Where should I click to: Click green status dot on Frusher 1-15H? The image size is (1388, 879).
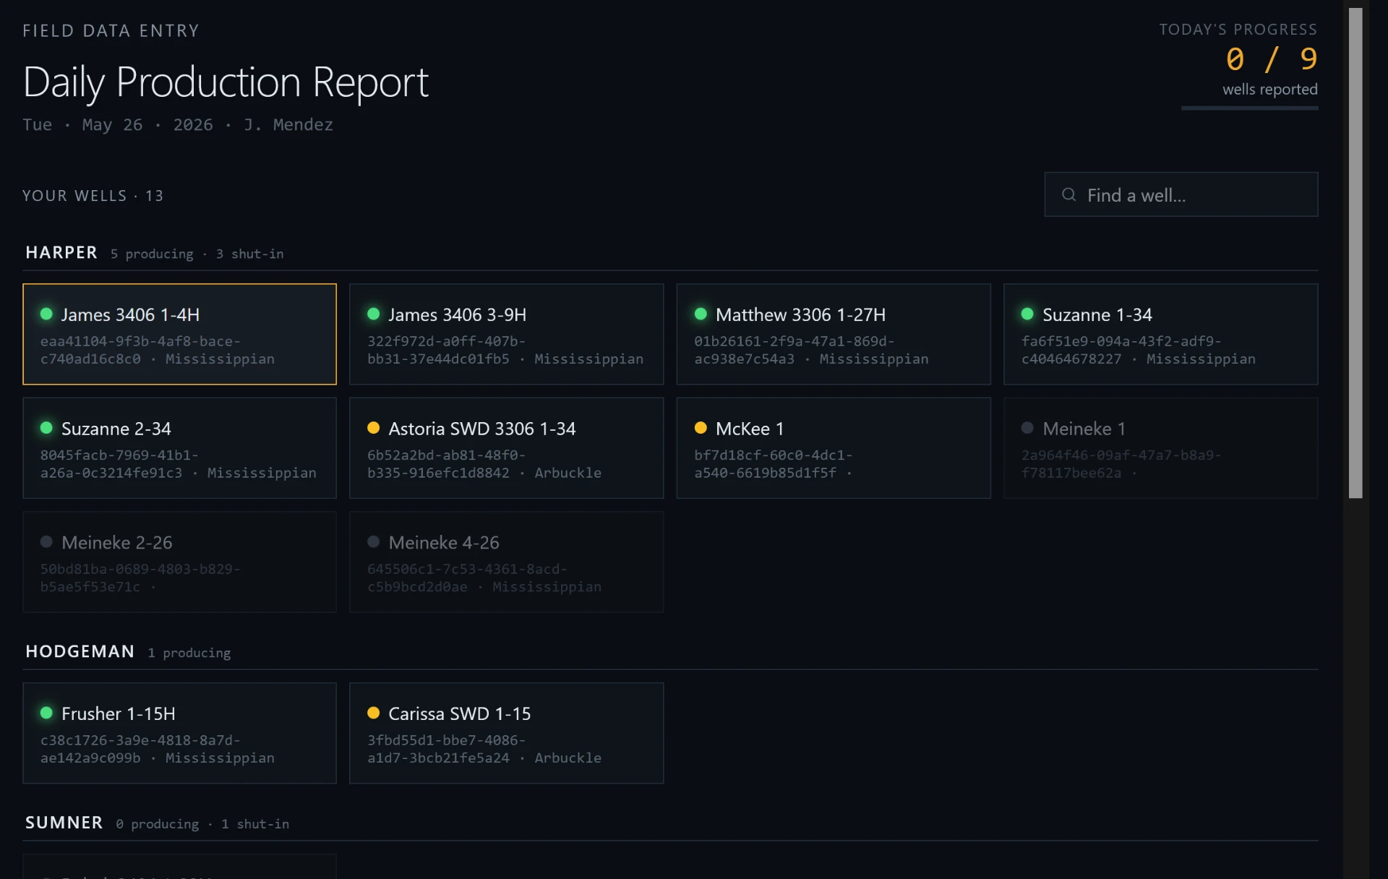46,713
